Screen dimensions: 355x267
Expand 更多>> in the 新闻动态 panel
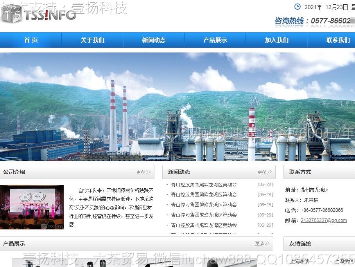pyautogui.click(x=264, y=172)
